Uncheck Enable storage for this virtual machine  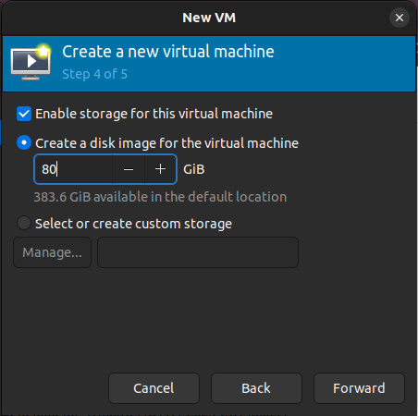click(24, 114)
